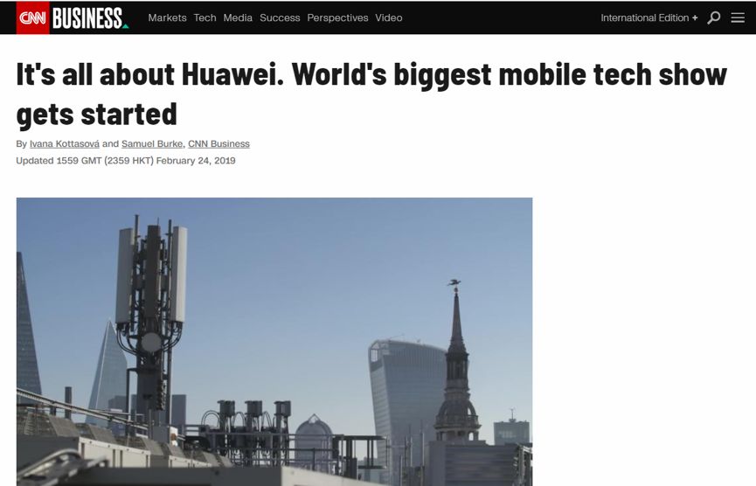
Task: Click the red CNN logo
Action: click(x=33, y=17)
